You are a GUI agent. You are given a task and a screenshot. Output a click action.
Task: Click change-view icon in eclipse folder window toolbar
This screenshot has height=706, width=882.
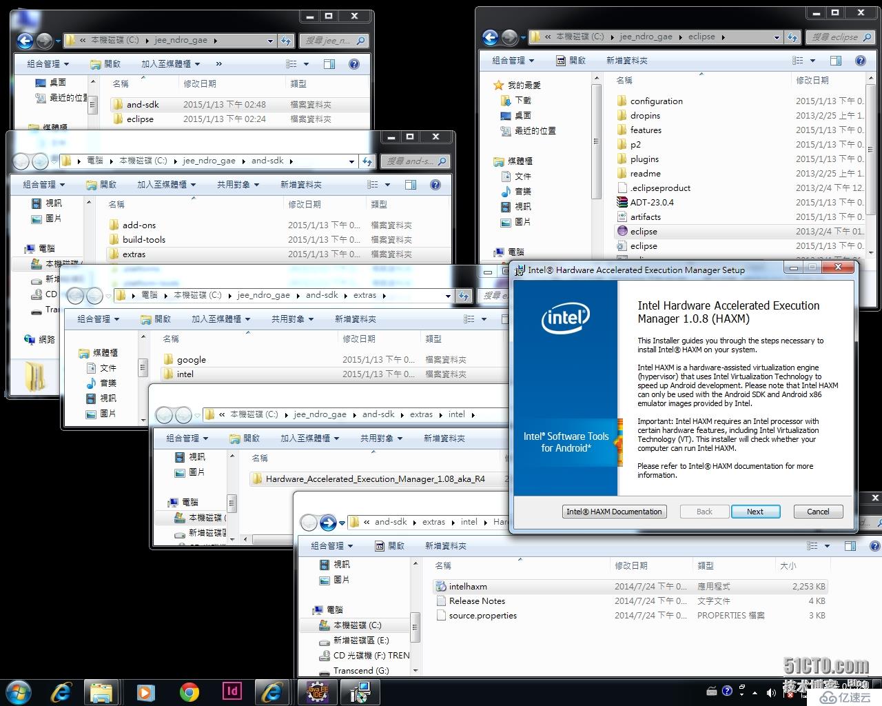pyautogui.click(x=798, y=61)
